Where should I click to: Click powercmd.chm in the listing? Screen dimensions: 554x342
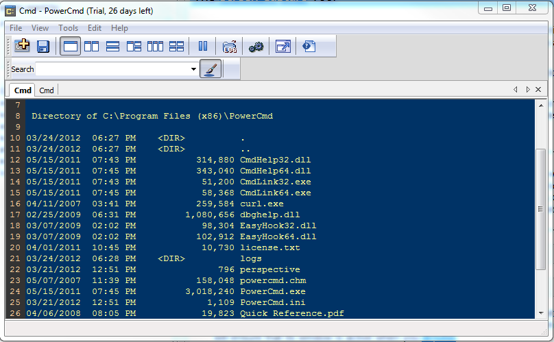pos(273,280)
